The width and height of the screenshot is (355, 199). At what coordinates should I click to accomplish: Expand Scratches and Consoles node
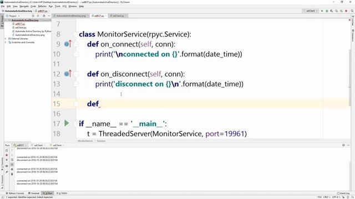(6, 42)
